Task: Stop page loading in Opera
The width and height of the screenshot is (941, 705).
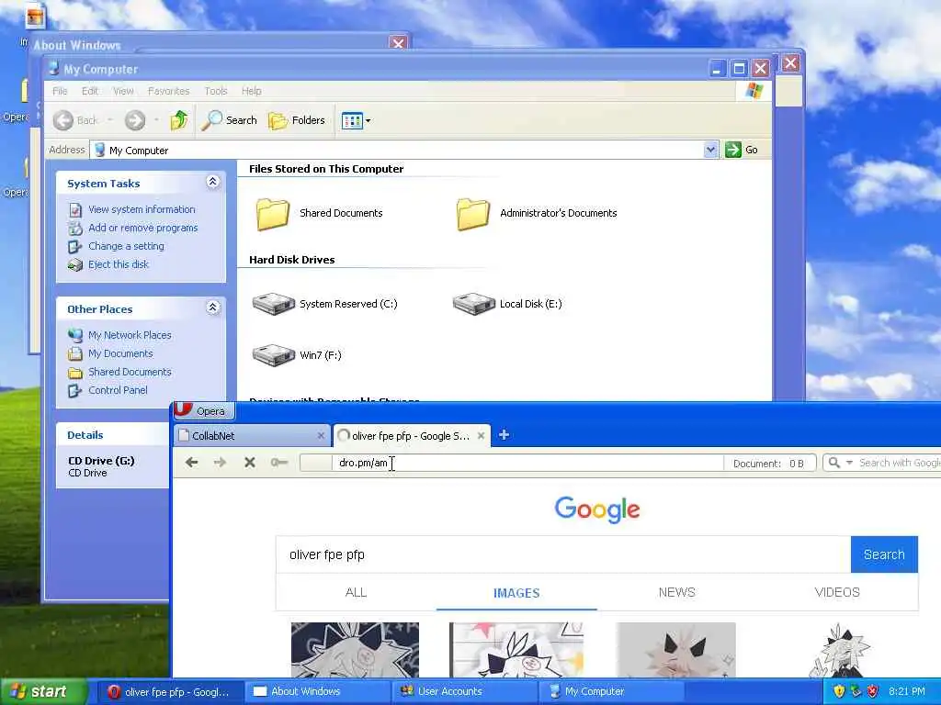Action: click(x=250, y=463)
